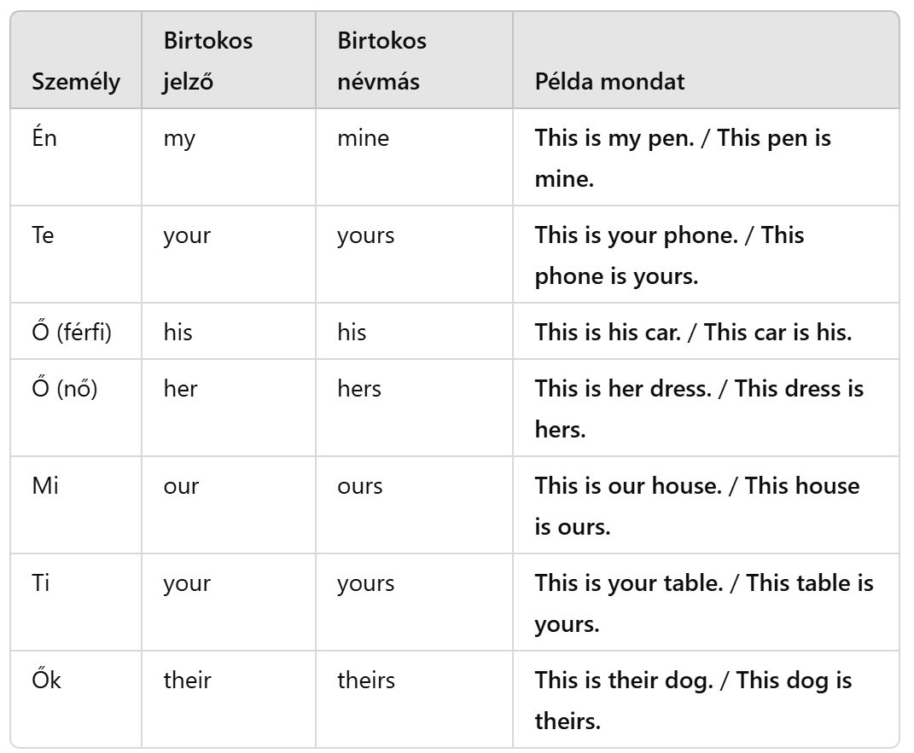Click the "Ő (nő)" person cell
This screenshot has height=753, width=914.
(64, 389)
